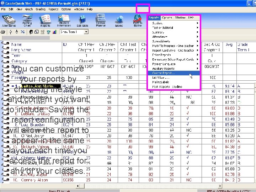Screen dimensions: 256x192
Task: Open the Attendance calendar icon
Action: coord(9,20)
